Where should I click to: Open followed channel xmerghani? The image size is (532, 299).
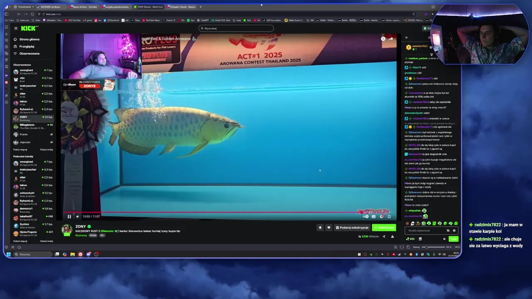pyautogui.click(x=33, y=71)
